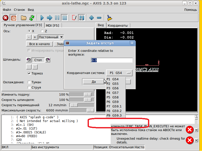Choose P9 G59.3 from the list
This screenshot has width=202, height=151.
point(116,115)
